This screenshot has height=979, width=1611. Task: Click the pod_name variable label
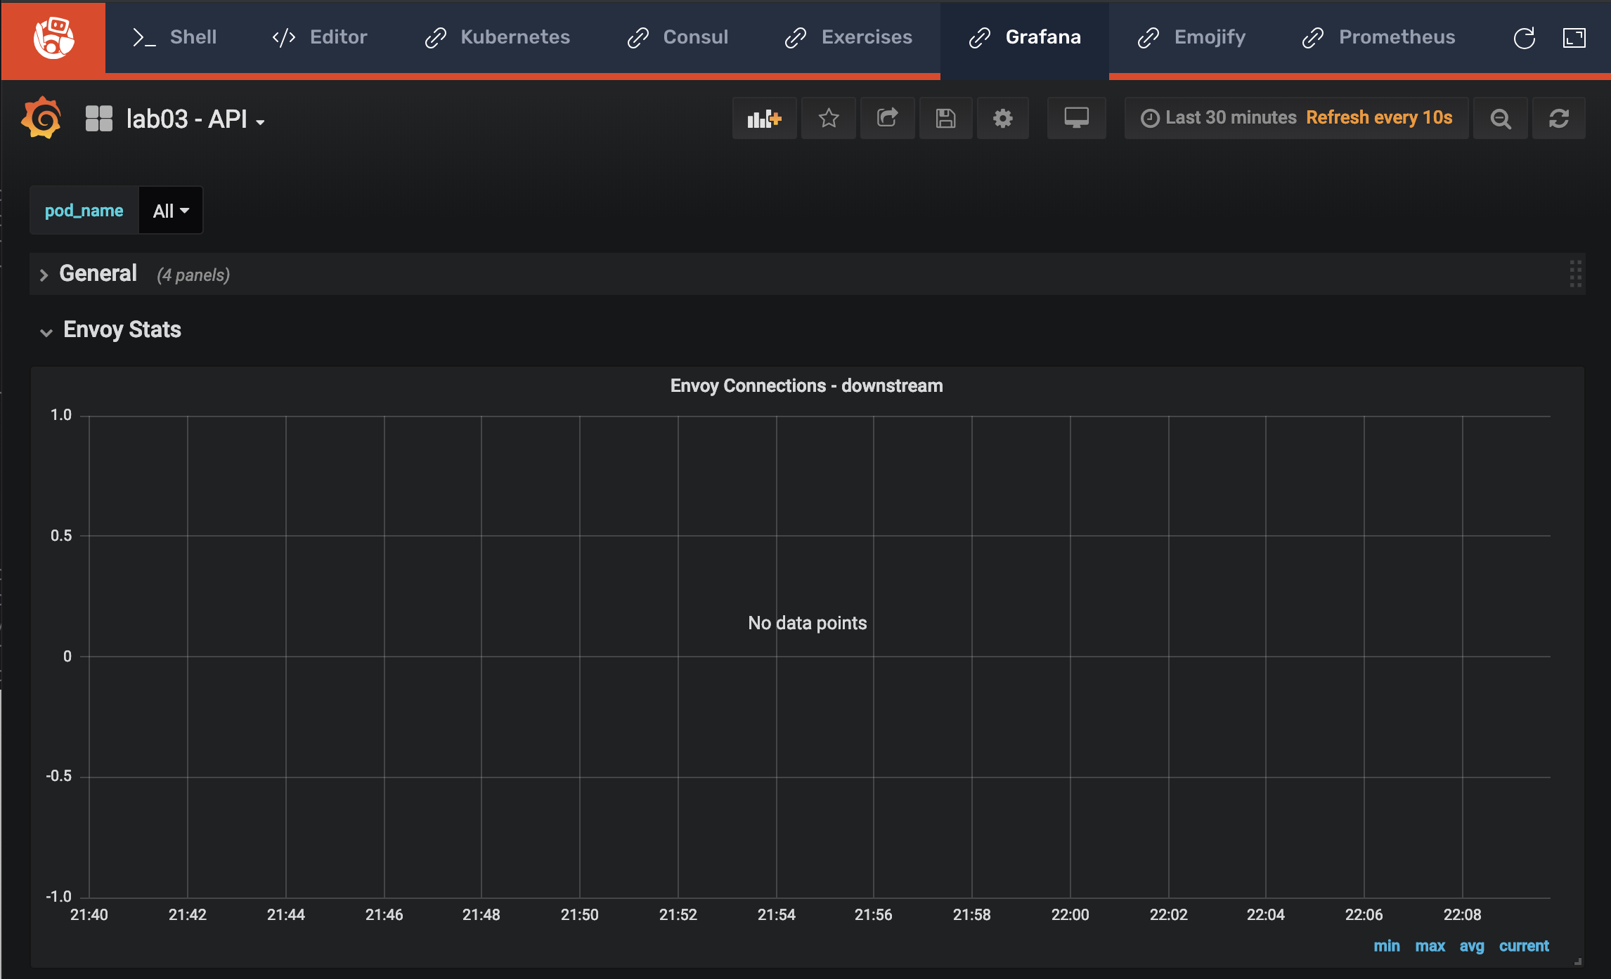(84, 210)
